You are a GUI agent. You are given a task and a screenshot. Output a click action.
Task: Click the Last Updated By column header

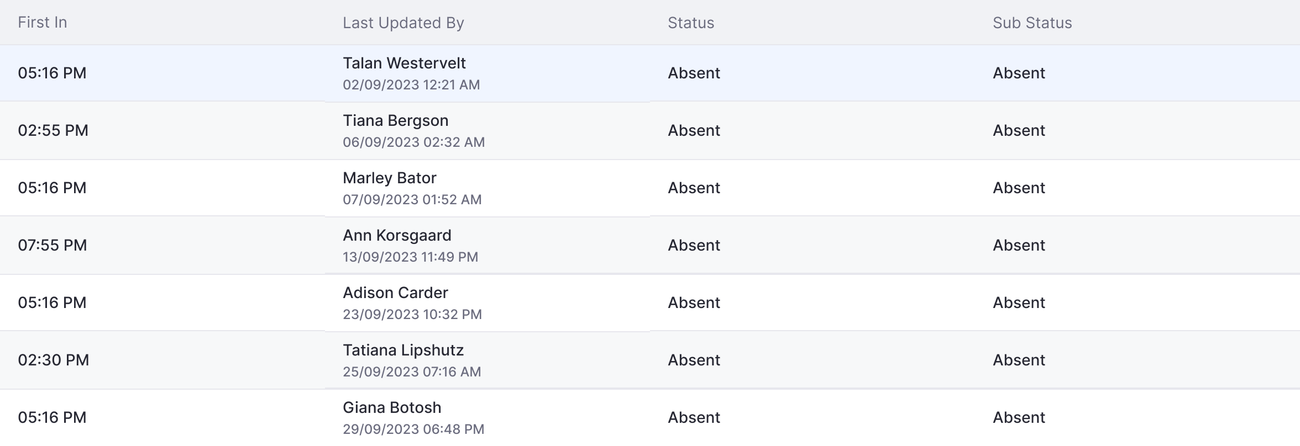(x=403, y=23)
